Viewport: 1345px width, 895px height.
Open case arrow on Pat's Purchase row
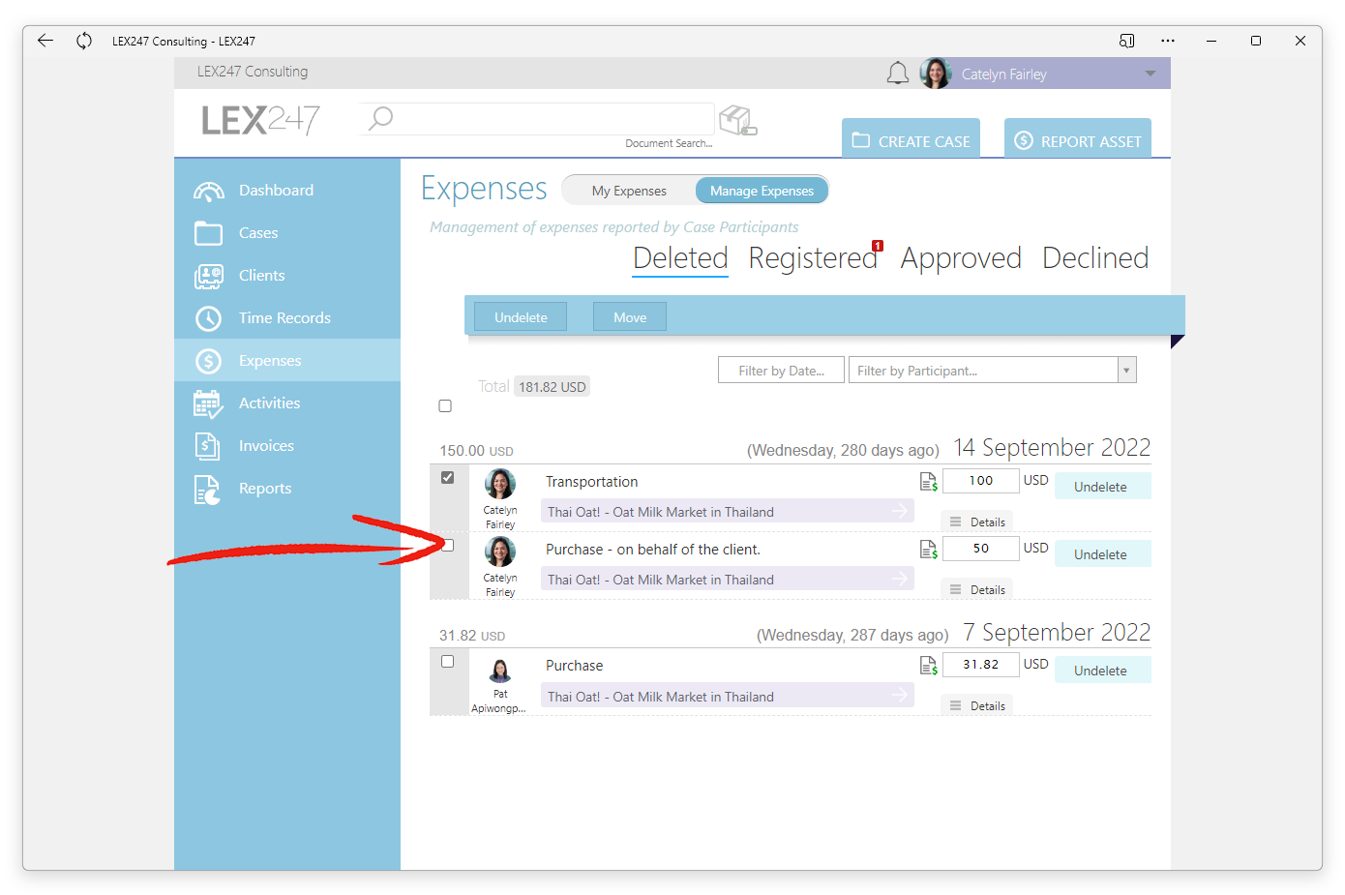click(900, 695)
